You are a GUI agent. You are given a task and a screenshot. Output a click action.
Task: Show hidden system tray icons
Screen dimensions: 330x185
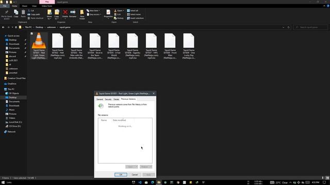coord(290,182)
